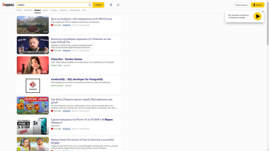Switch to the Переводчик tab
This screenshot has height=151, width=269.
pos(75,10)
